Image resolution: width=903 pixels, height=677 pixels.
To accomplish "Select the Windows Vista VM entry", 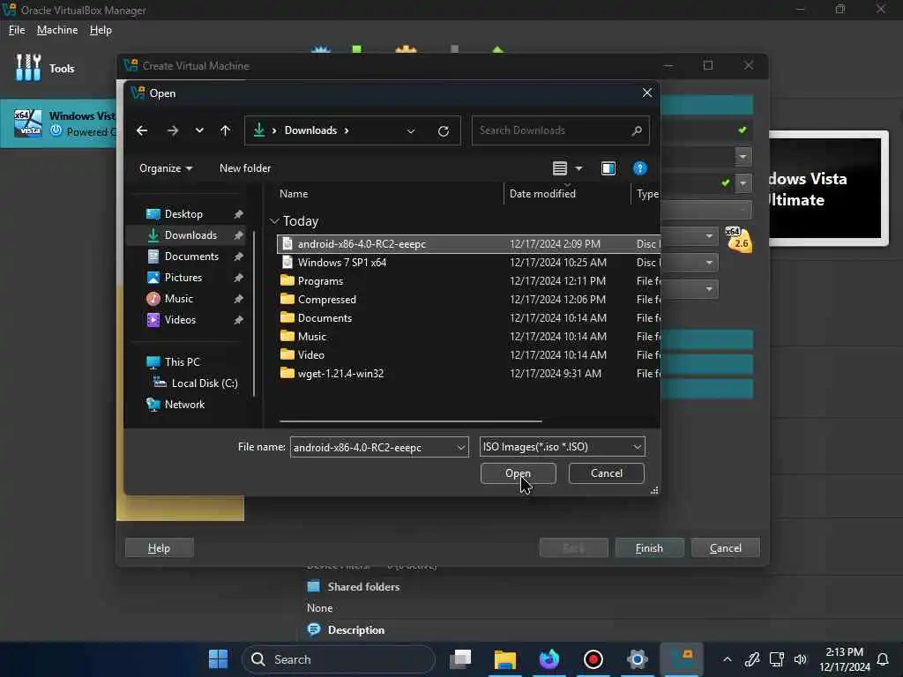I will click(59, 123).
